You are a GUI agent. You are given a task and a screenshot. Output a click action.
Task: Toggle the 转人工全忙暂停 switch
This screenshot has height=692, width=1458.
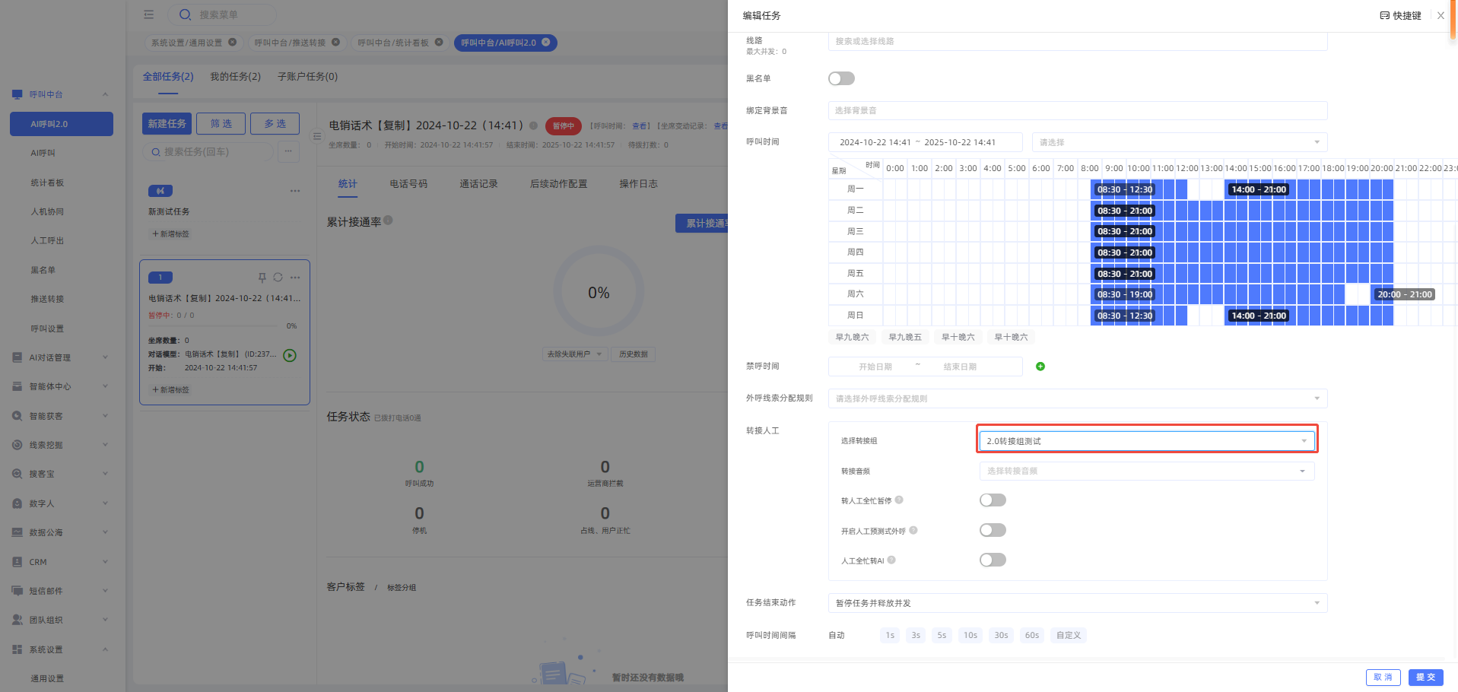[993, 500]
